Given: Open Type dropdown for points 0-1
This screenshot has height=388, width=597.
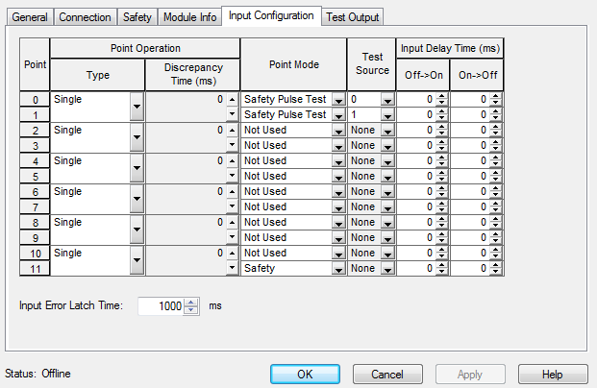Looking at the screenshot, I should (x=136, y=107).
